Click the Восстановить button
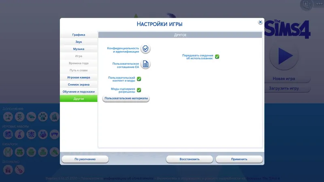Viewport: 324px width, 182px height. (190, 159)
